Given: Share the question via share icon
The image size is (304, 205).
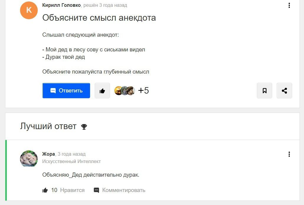Looking at the screenshot, I should [284, 91].
